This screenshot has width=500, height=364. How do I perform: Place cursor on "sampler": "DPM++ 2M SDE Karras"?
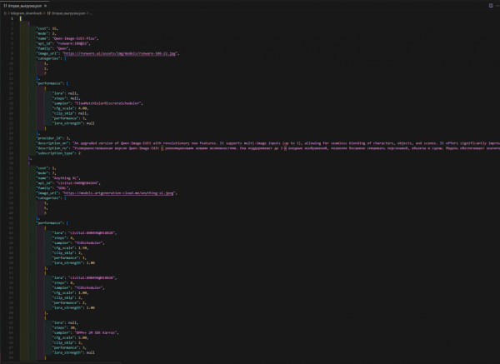coord(86,332)
